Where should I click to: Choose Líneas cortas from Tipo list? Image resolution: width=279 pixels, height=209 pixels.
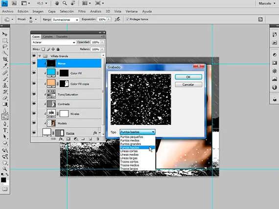point(138,151)
